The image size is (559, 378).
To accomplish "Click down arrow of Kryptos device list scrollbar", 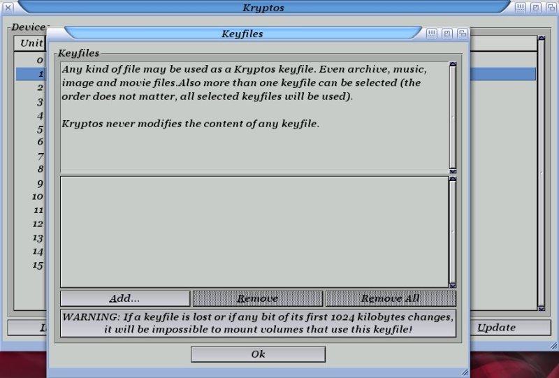I will click(542, 308).
